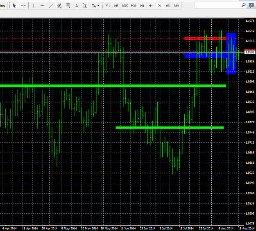
Task: Switch chart to H1 timeframe
Action: (x=142, y=6)
